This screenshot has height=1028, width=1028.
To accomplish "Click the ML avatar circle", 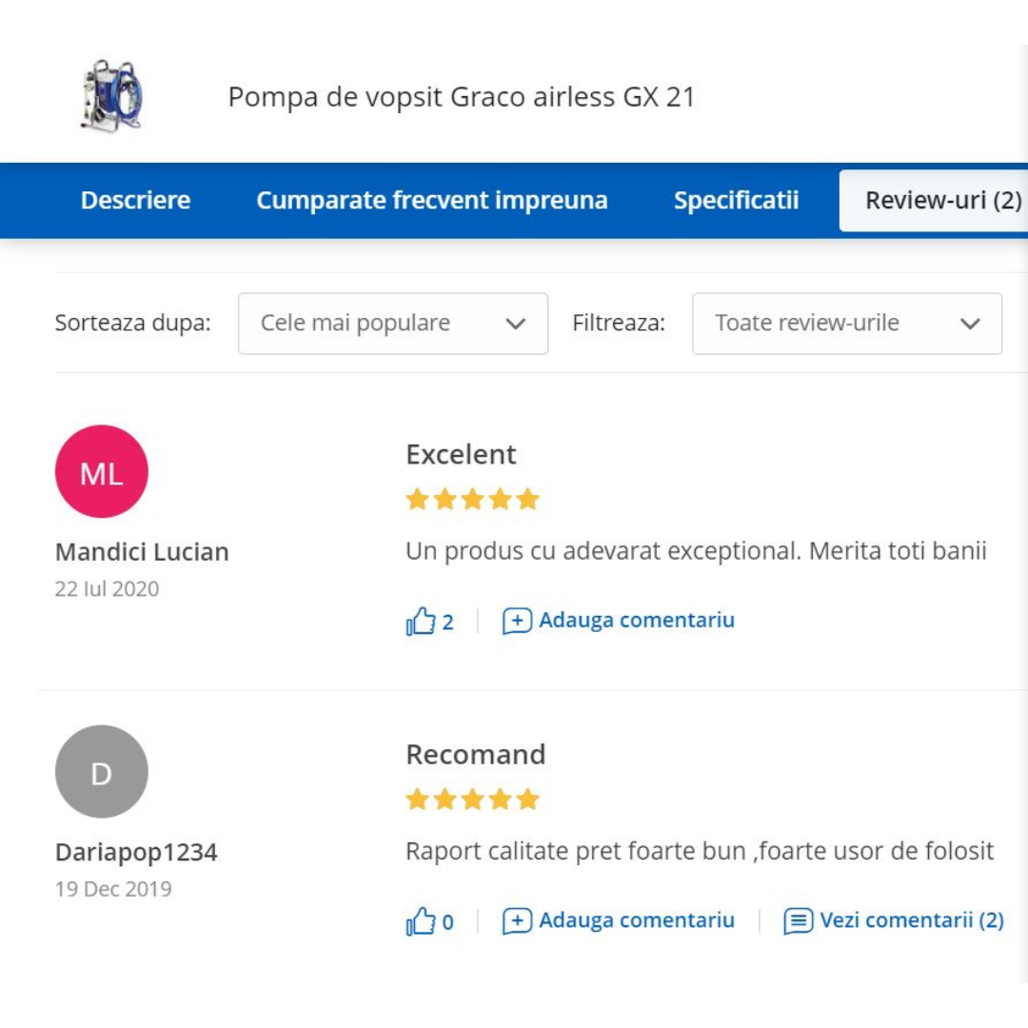I will 102,472.
